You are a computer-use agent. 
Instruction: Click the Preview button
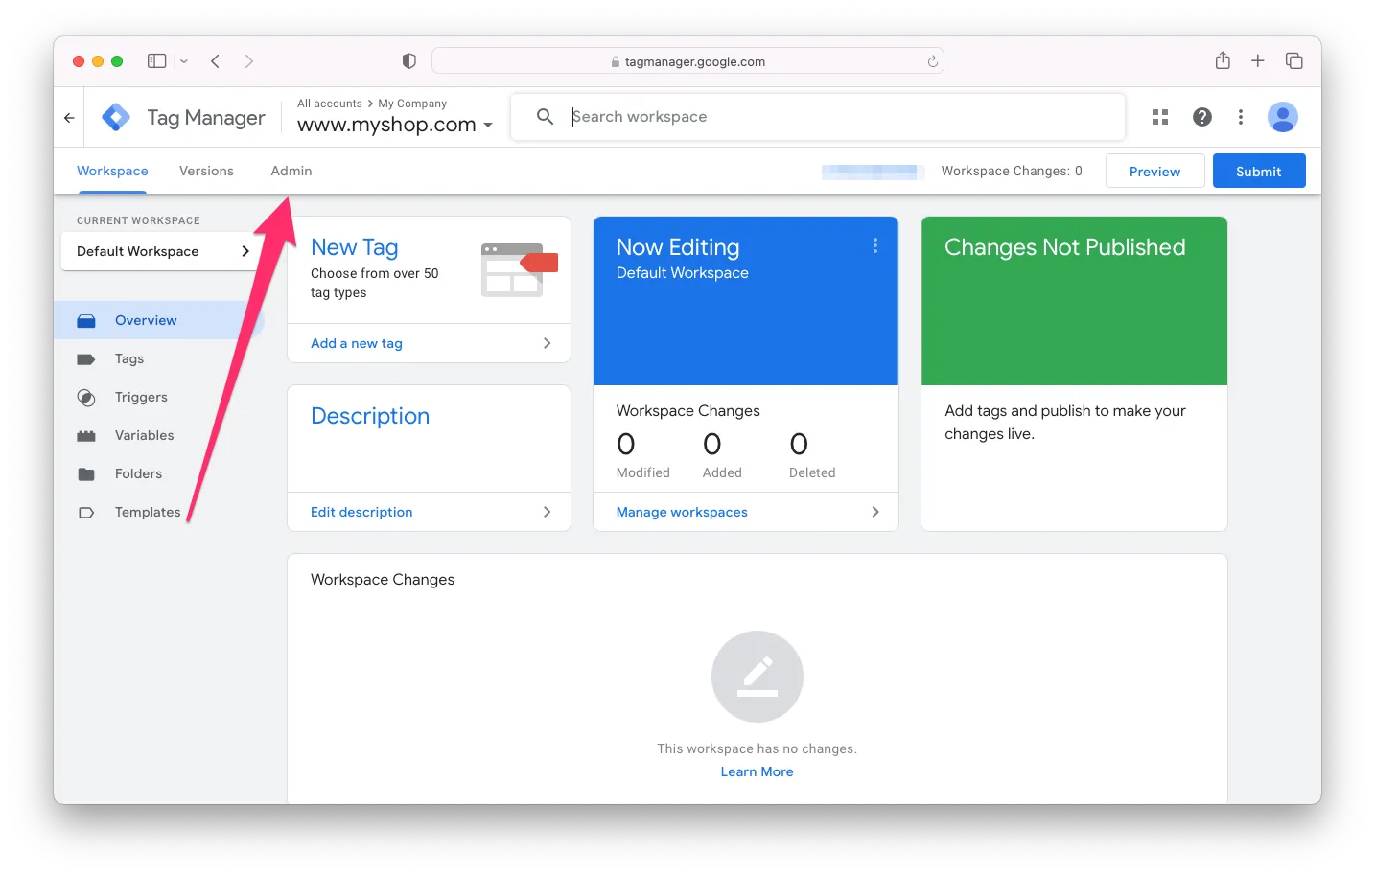(x=1154, y=172)
